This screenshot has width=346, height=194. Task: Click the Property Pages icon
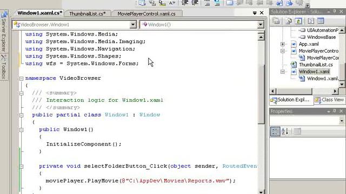coord(297,131)
